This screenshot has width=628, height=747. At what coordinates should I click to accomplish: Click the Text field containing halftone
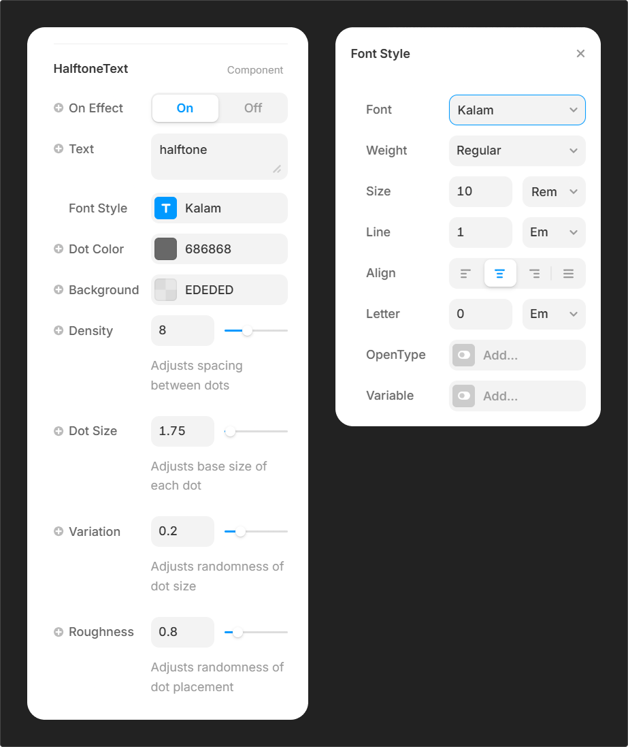coord(218,157)
